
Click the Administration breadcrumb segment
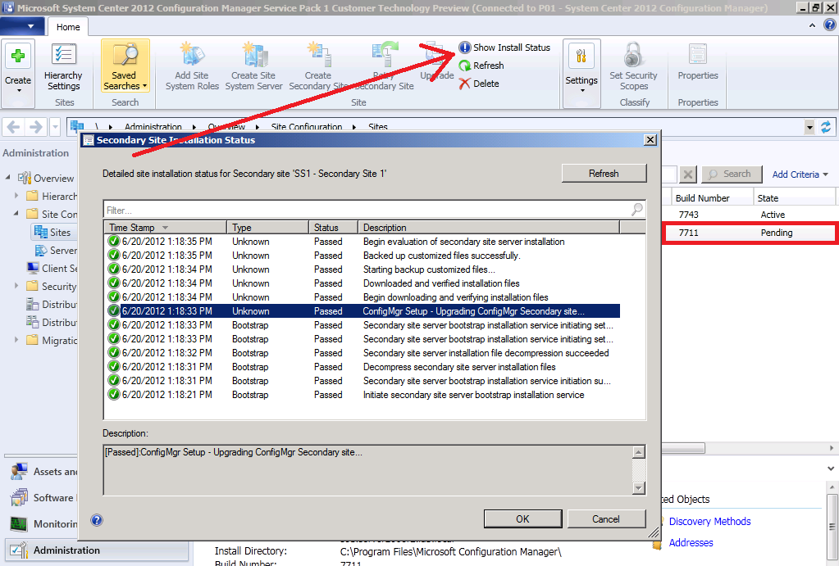pyautogui.click(x=153, y=127)
